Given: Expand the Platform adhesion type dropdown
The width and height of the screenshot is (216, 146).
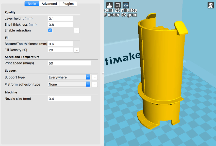Looking at the screenshot, I should coord(69,84).
